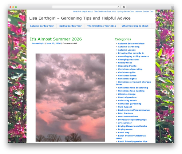Screen dimensions: 182x154
Task: Open Container gardening category
Action: [x=130, y=104]
